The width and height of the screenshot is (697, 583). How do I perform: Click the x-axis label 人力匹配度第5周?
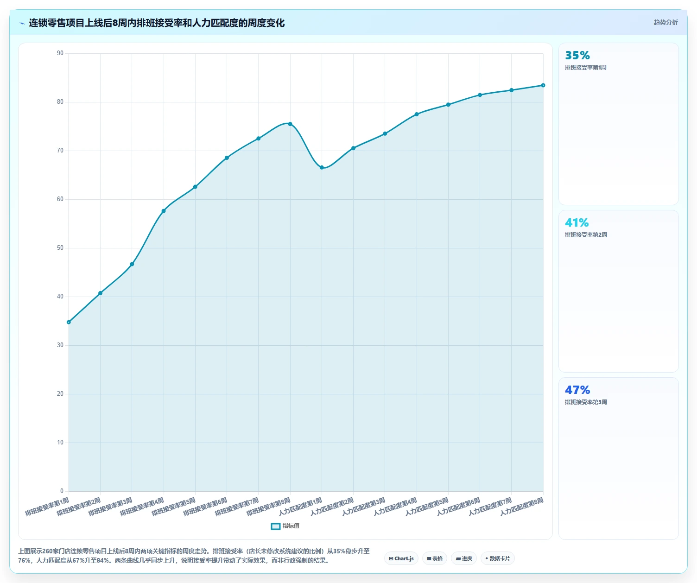427,507
